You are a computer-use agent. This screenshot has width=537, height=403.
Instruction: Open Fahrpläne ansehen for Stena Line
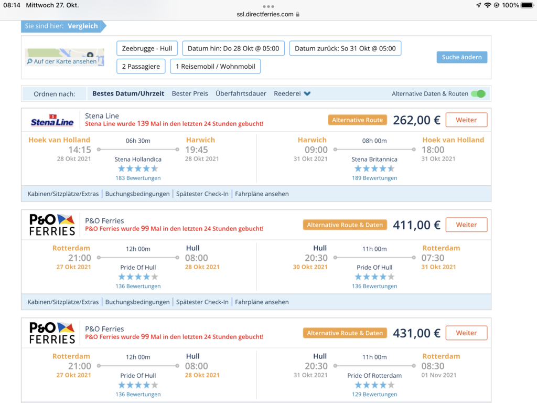point(262,194)
